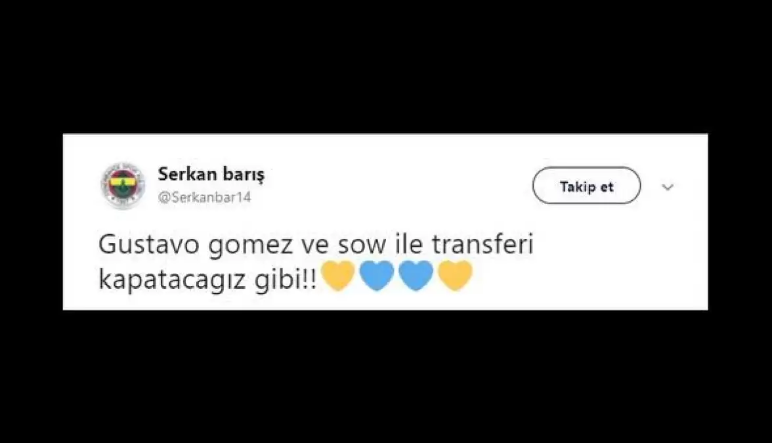Open the tweet options chevron menu
Viewport: 772px width, 443px height.
click(x=668, y=187)
